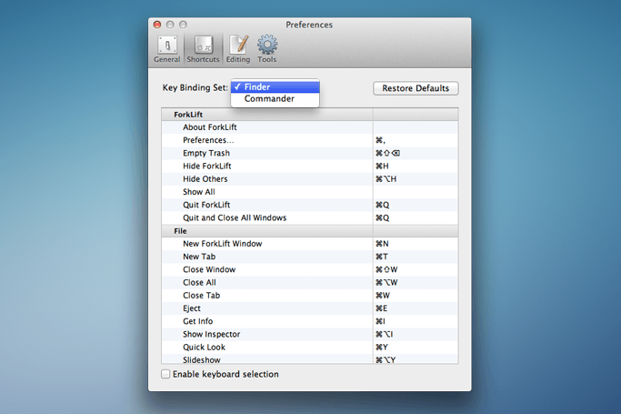Select the Show All row

310,192
